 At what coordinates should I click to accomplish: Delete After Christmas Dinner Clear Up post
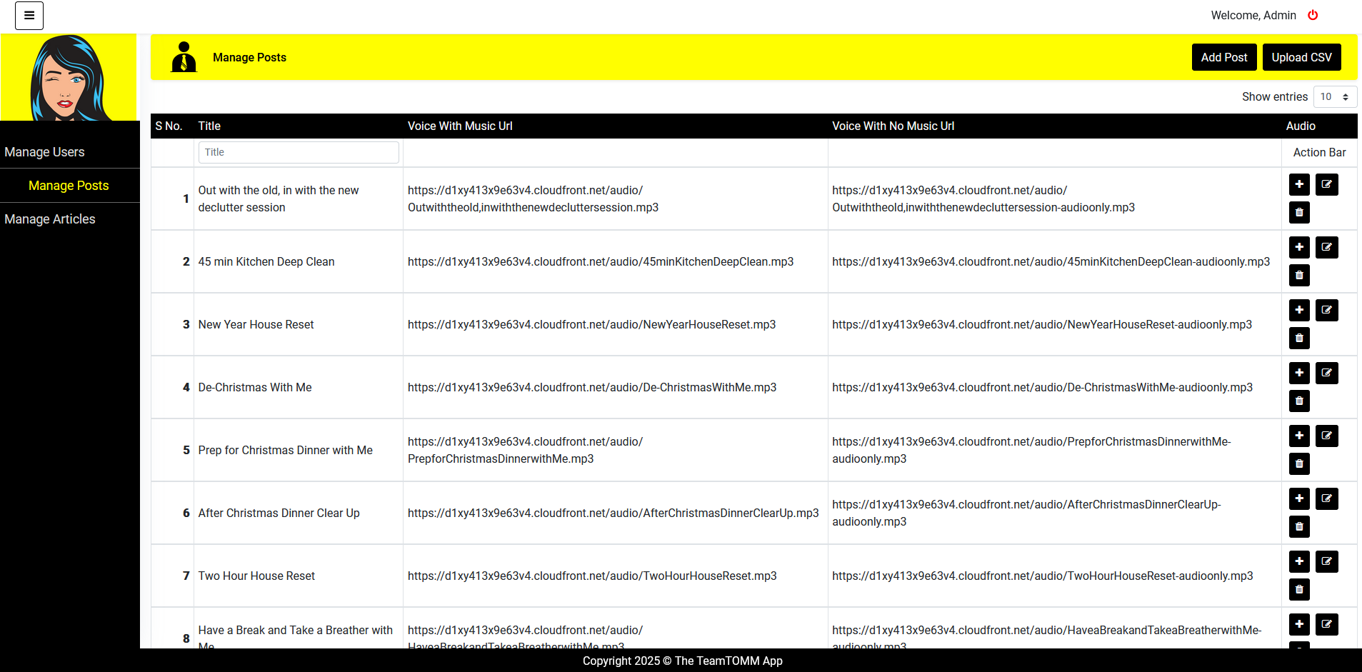(1299, 526)
